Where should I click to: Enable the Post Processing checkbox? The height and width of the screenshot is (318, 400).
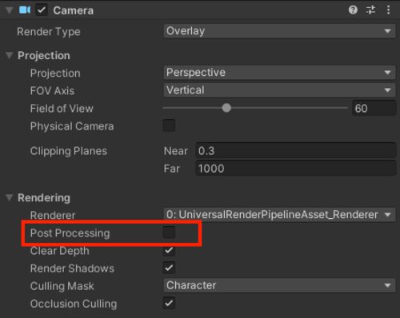tap(169, 233)
